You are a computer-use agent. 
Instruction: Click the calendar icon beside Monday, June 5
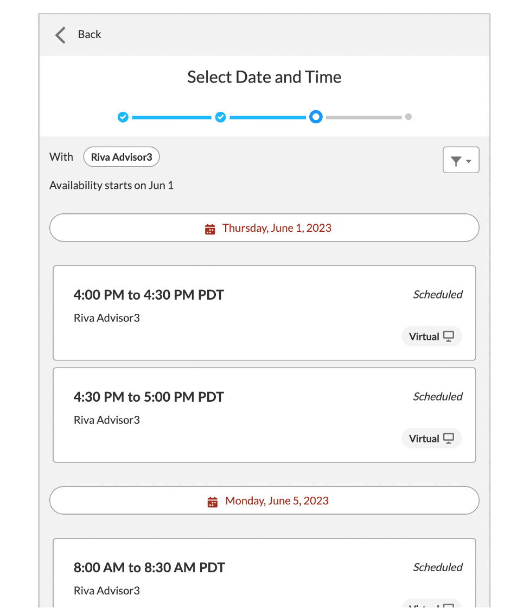coord(213,502)
